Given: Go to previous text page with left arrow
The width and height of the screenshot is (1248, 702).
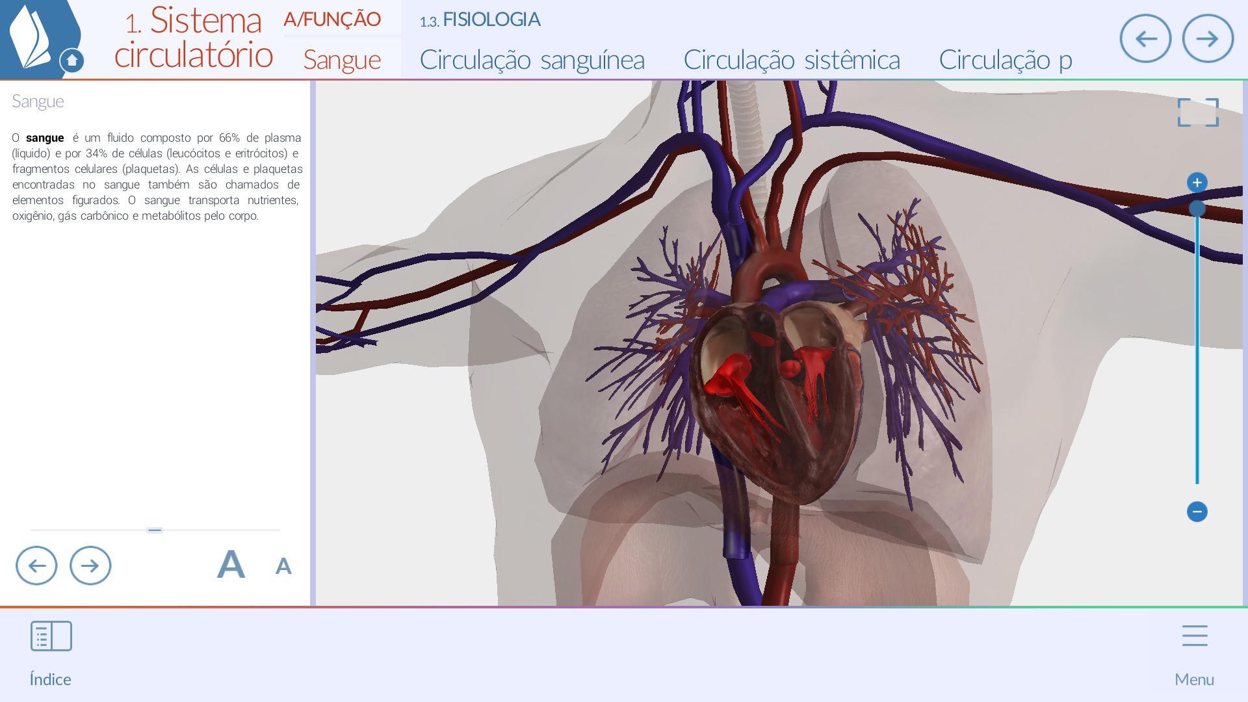Looking at the screenshot, I should tap(36, 565).
